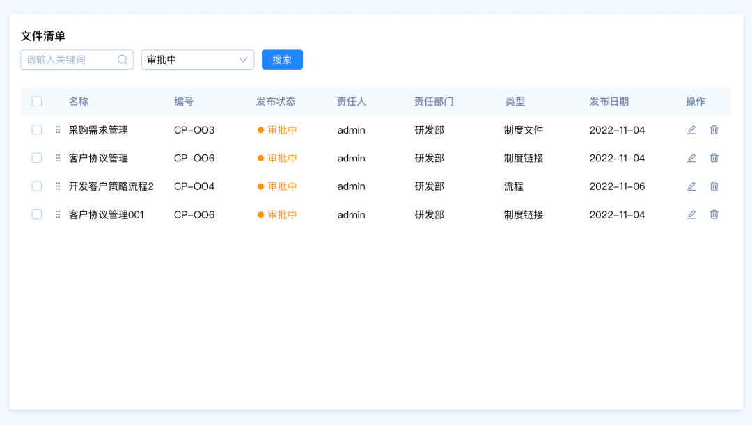The height and width of the screenshot is (425, 752).
Task: Grab the drag handle of 采购需求管理 row
Action: (x=58, y=130)
